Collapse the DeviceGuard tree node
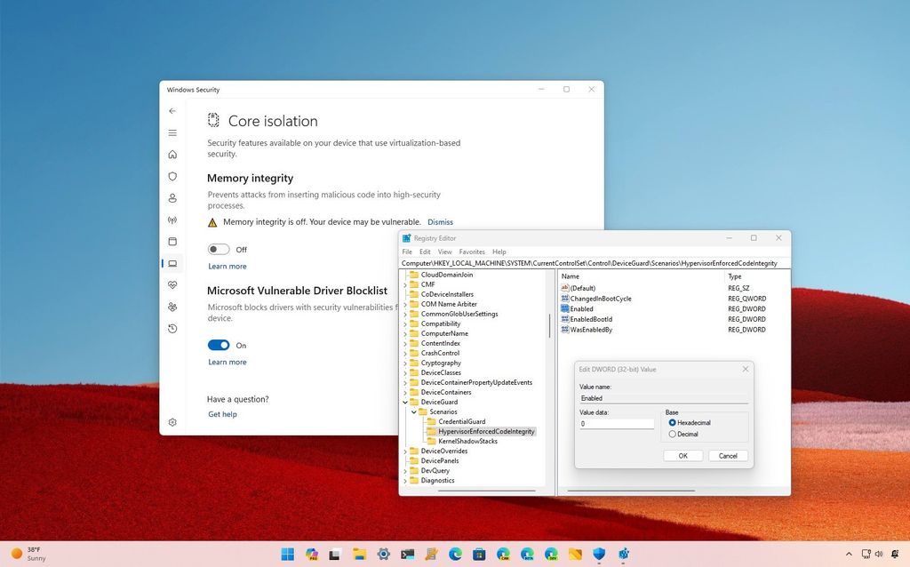 (405, 402)
